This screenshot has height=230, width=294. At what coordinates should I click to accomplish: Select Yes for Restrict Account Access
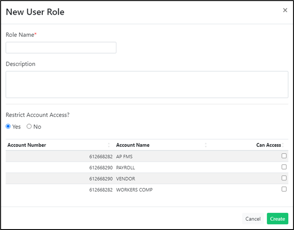tap(8, 126)
